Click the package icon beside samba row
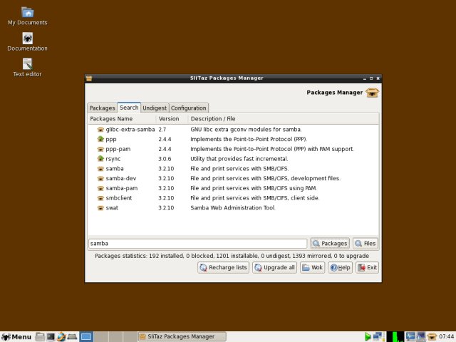Image resolution: width=456 pixels, height=342 pixels. point(100,169)
